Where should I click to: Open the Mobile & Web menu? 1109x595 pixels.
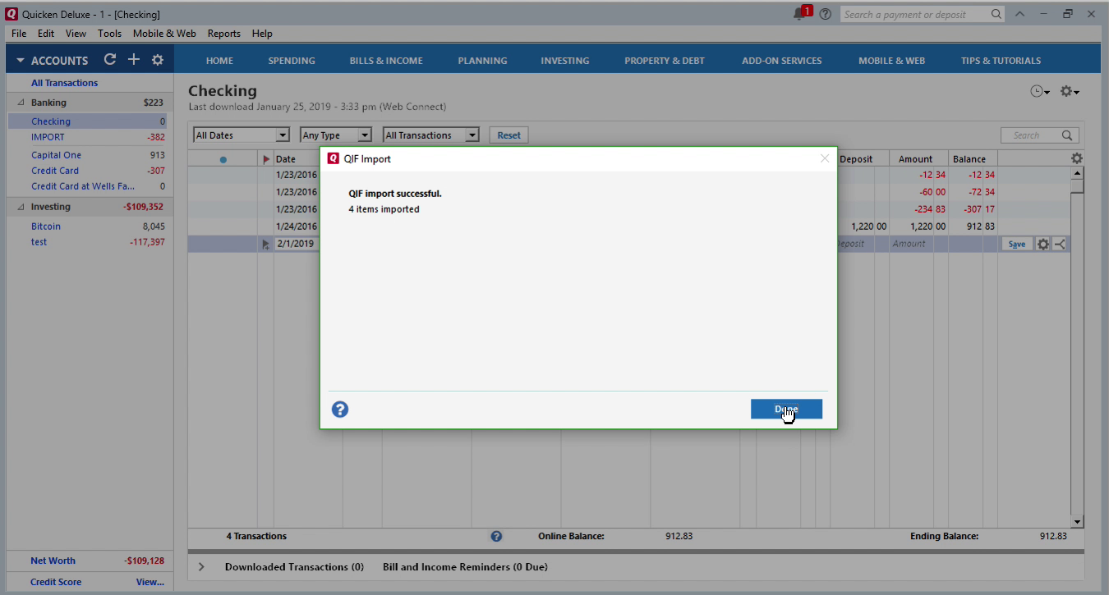164,34
